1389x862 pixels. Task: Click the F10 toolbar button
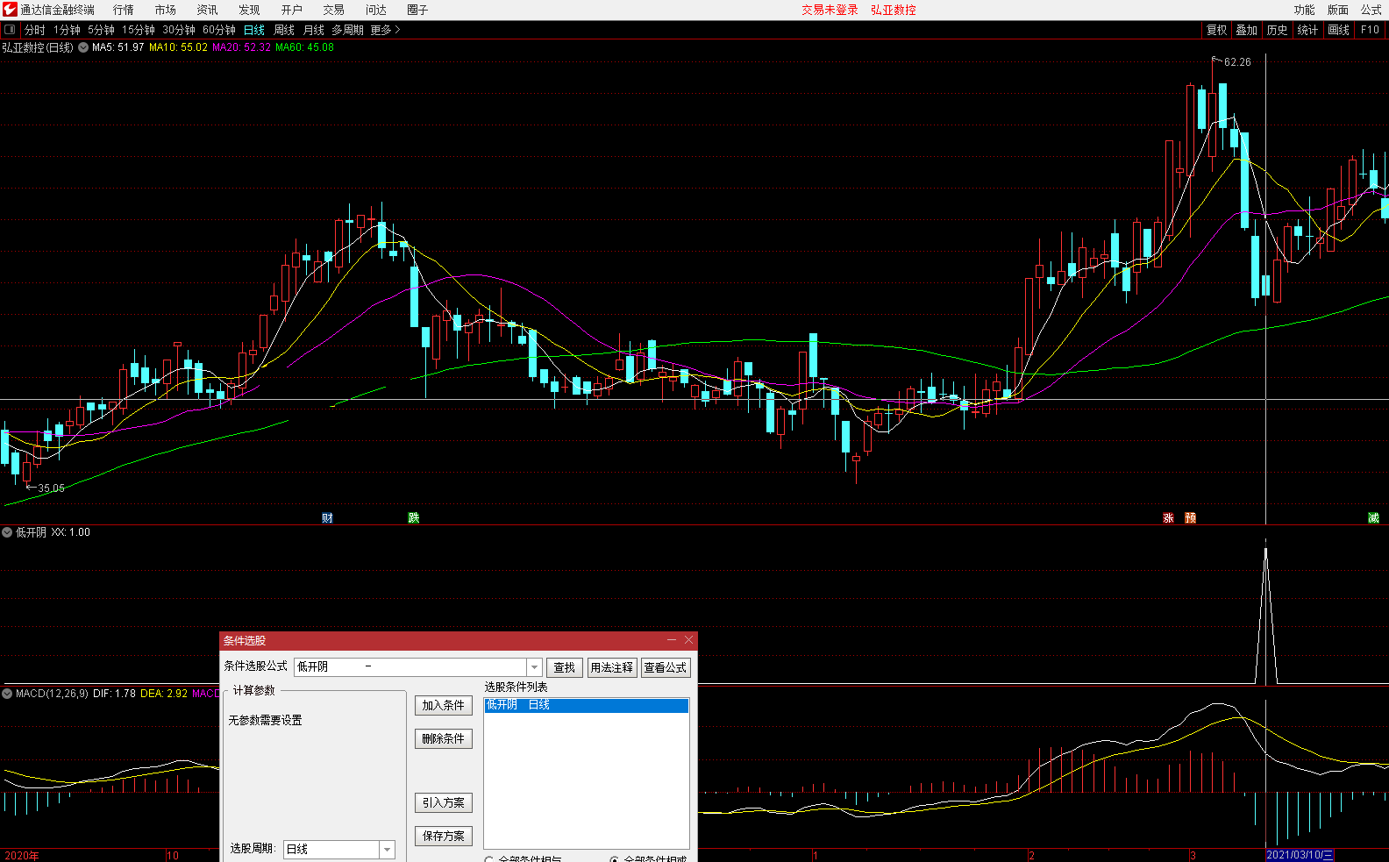click(1370, 30)
